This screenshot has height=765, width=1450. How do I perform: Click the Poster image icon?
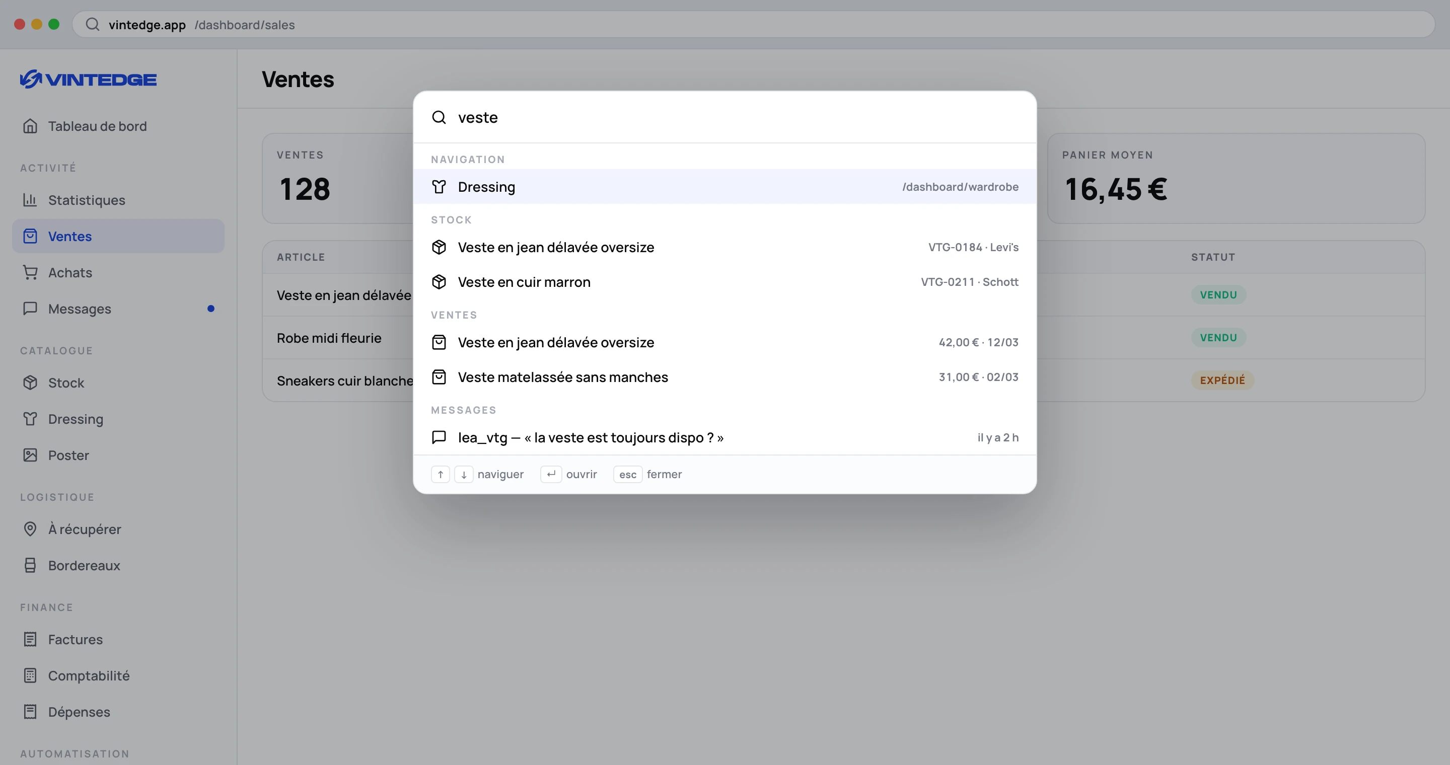(x=30, y=455)
